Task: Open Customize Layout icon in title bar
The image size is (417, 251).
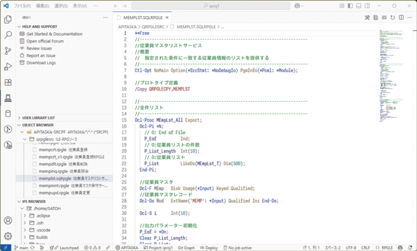Action: click(342, 5)
